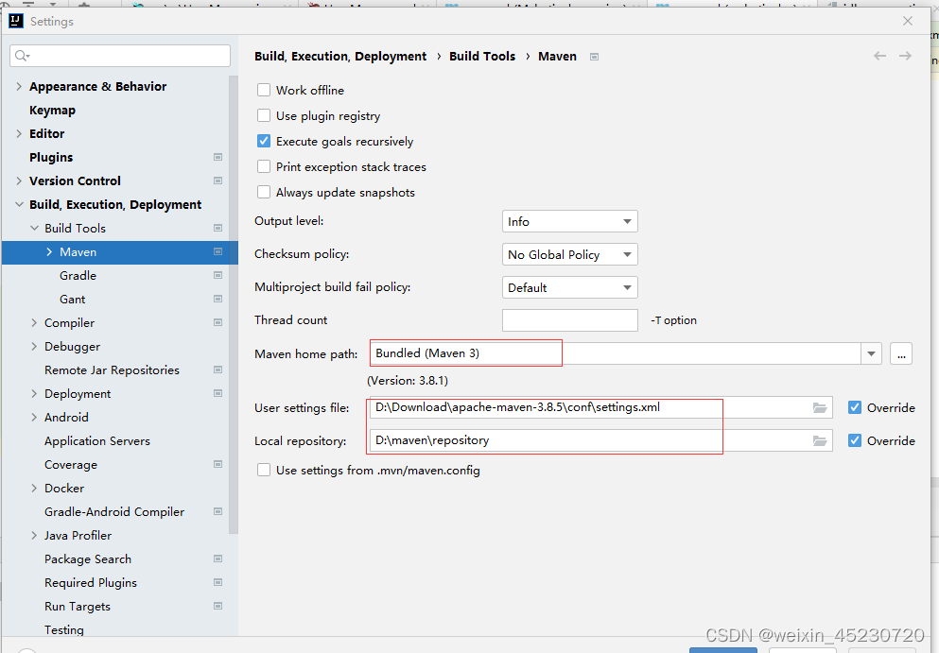Click project-level icon next to Gant
Screen dimensions: 939x653
click(x=218, y=299)
